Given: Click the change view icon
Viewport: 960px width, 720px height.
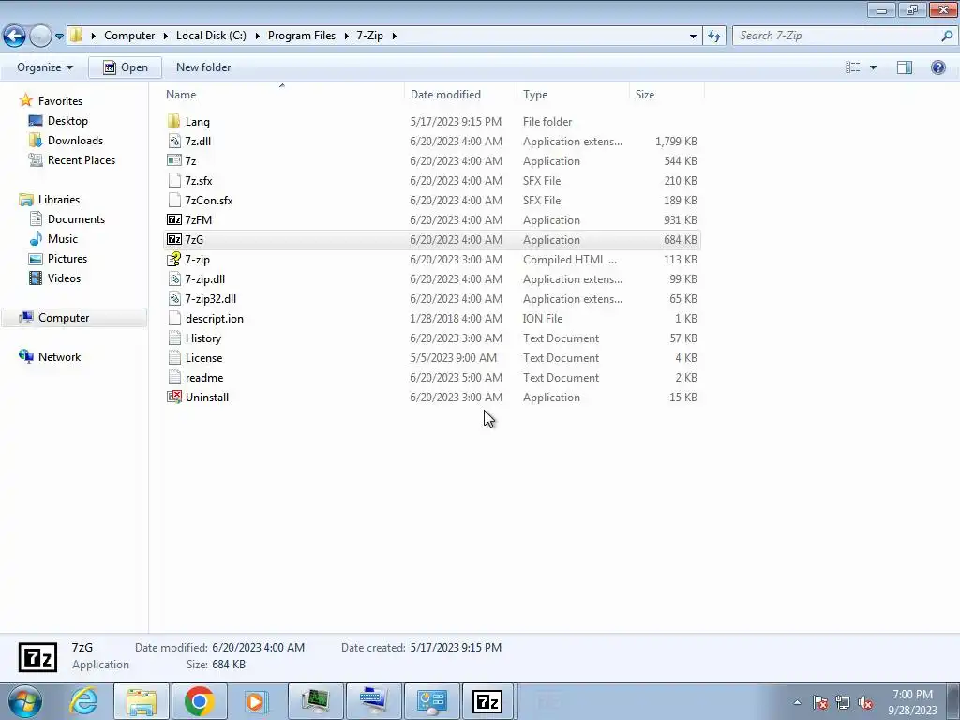Looking at the screenshot, I should click(x=853, y=67).
